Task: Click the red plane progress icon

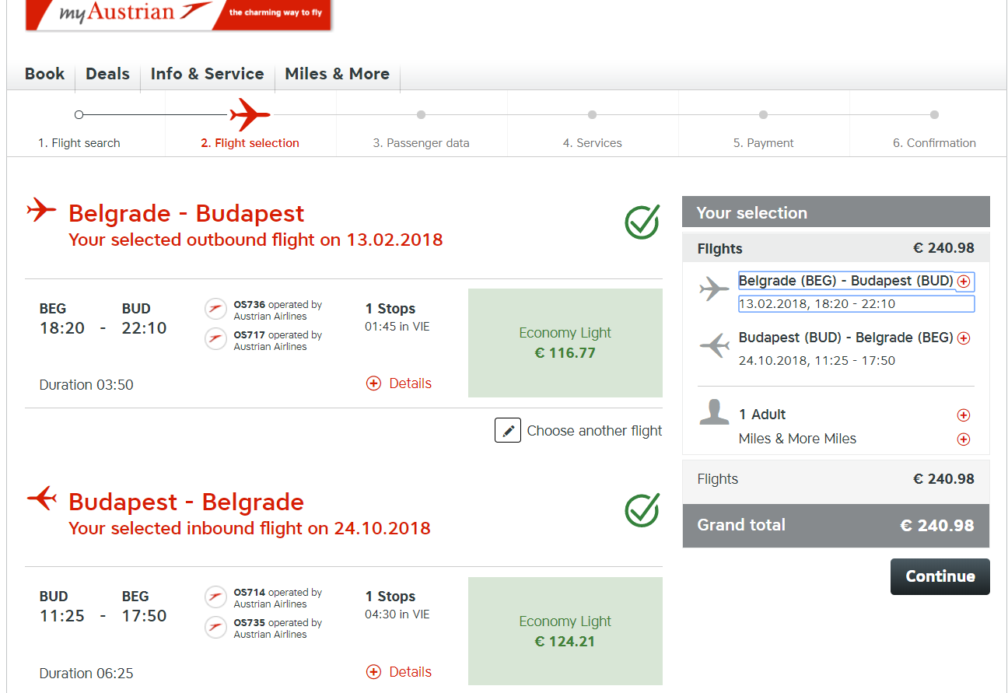Action: [250, 115]
